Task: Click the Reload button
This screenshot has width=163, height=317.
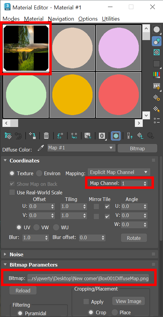Action: (23, 291)
